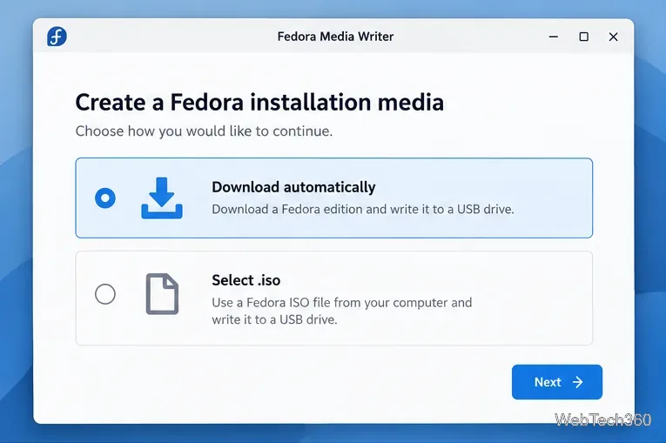666x443 pixels.
Task: Click 'Choose how you would like to continue.' text
Action: coord(204,131)
